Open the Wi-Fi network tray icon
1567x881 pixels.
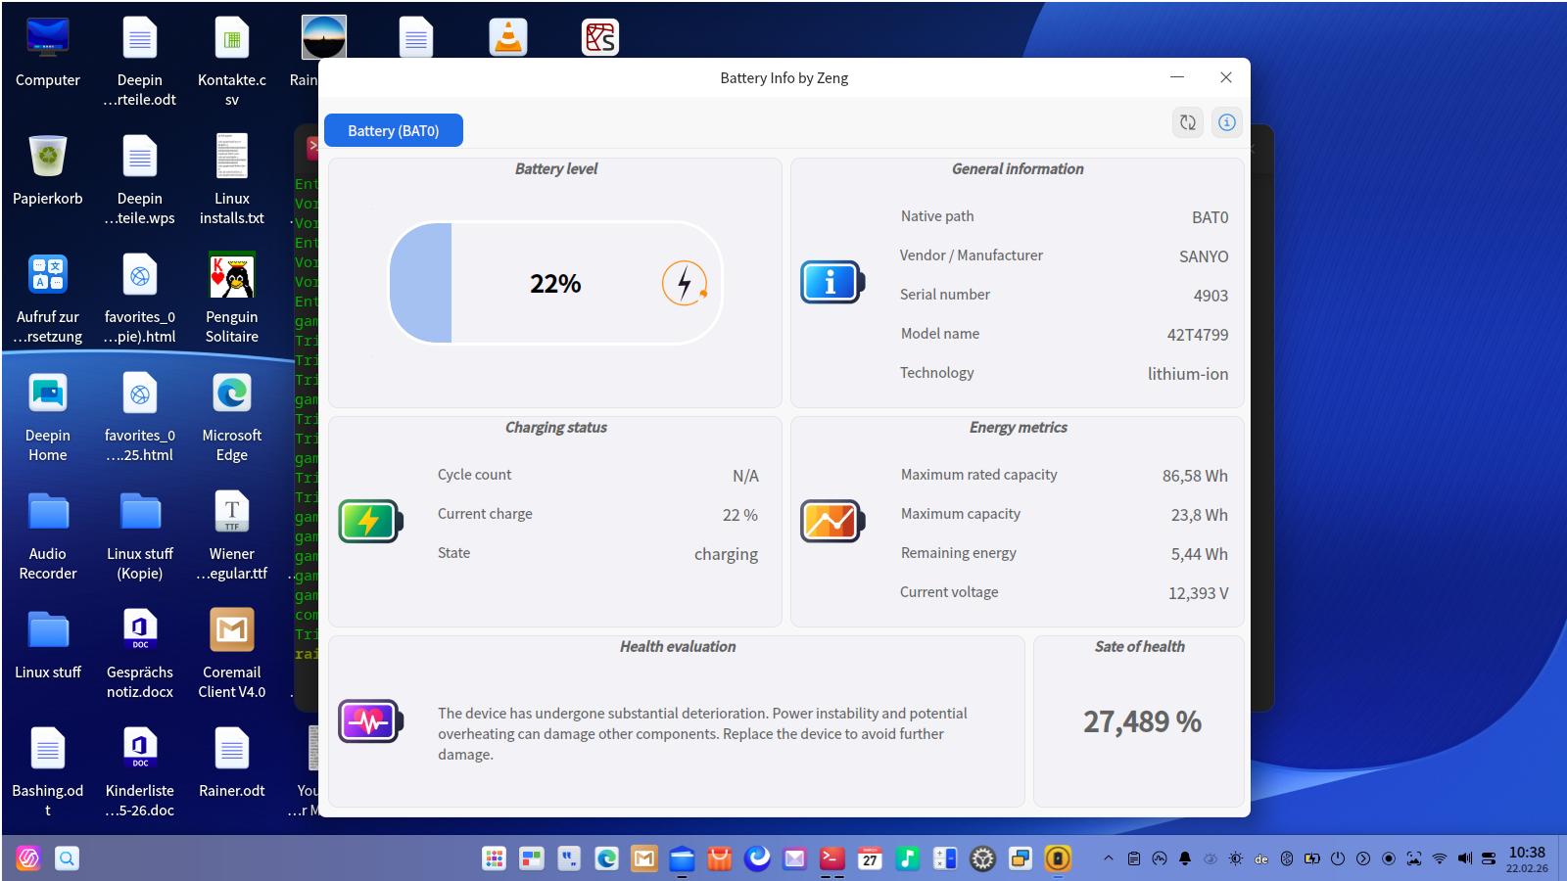pyautogui.click(x=1440, y=858)
